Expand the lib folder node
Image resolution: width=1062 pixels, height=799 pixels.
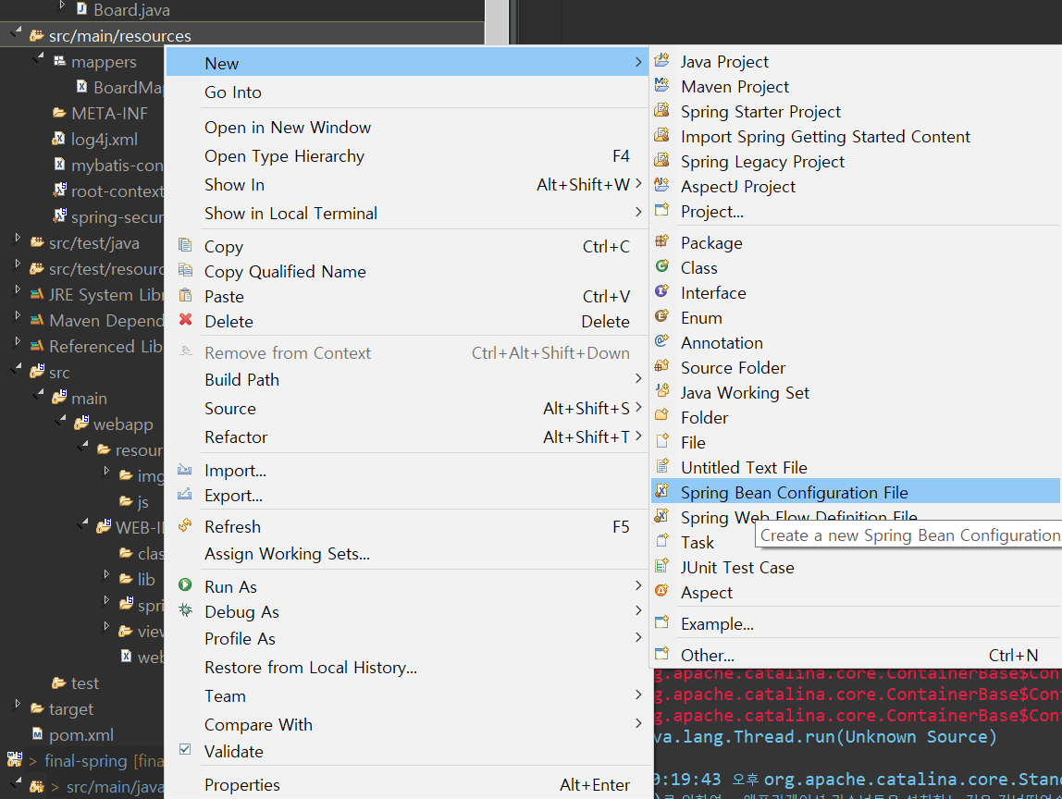(106, 575)
